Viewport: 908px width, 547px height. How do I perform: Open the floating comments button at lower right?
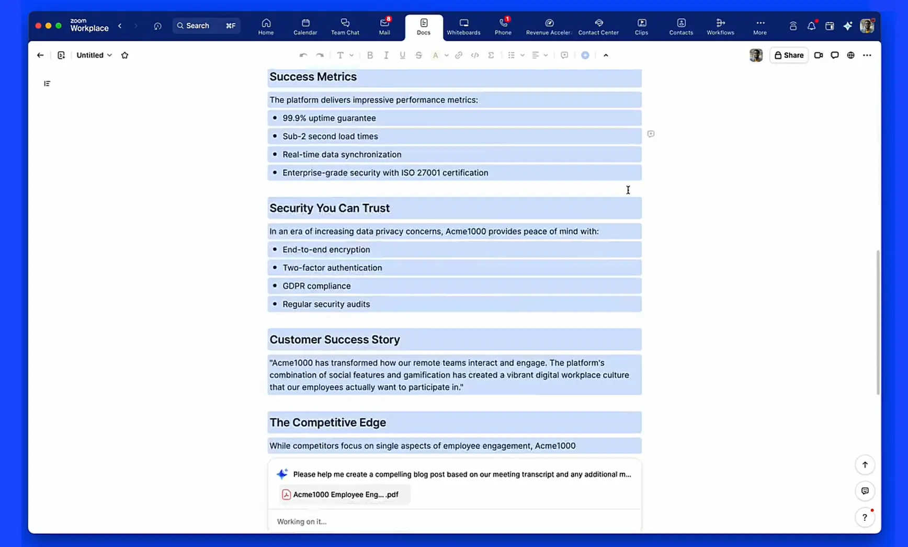[865, 491]
